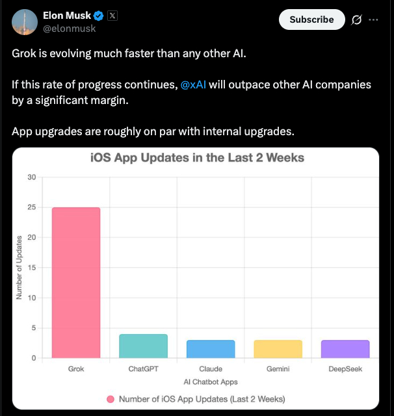This screenshot has width=394, height=416.
Task: Click the yellow Gemini bar
Action: (278, 349)
